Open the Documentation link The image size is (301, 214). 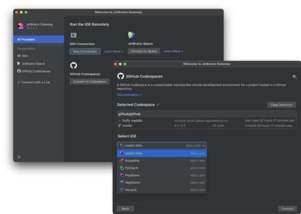pyautogui.click(x=129, y=95)
